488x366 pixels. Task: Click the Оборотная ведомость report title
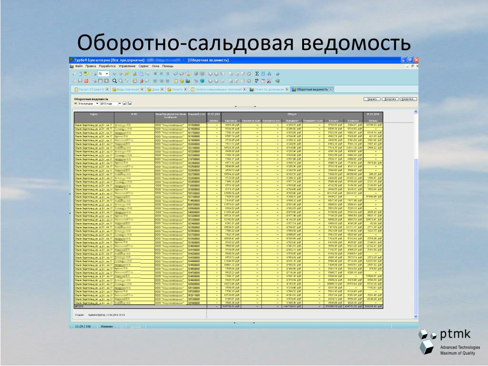pos(91,99)
